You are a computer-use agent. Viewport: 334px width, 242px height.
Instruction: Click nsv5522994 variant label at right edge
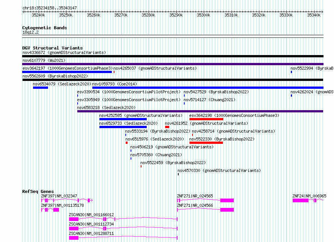coord(312,68)
